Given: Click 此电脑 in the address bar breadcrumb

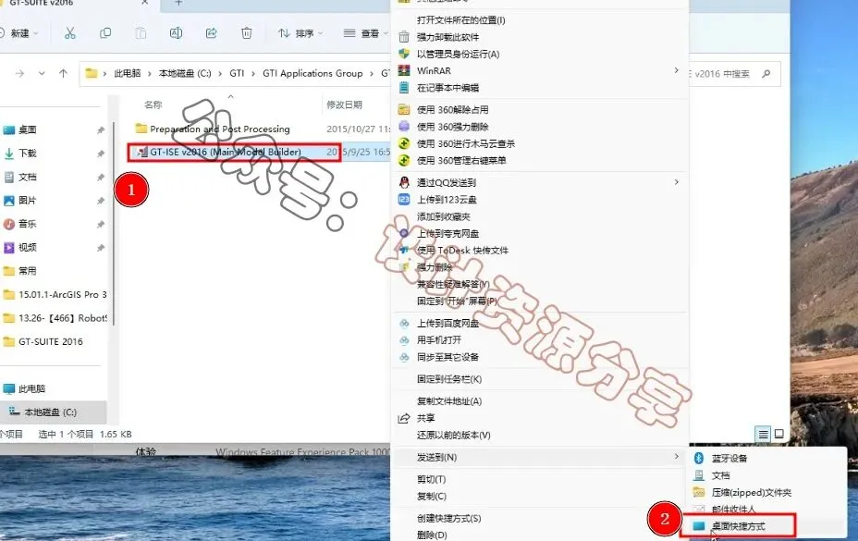Looking at the screenshot, I should click(127, 73).
